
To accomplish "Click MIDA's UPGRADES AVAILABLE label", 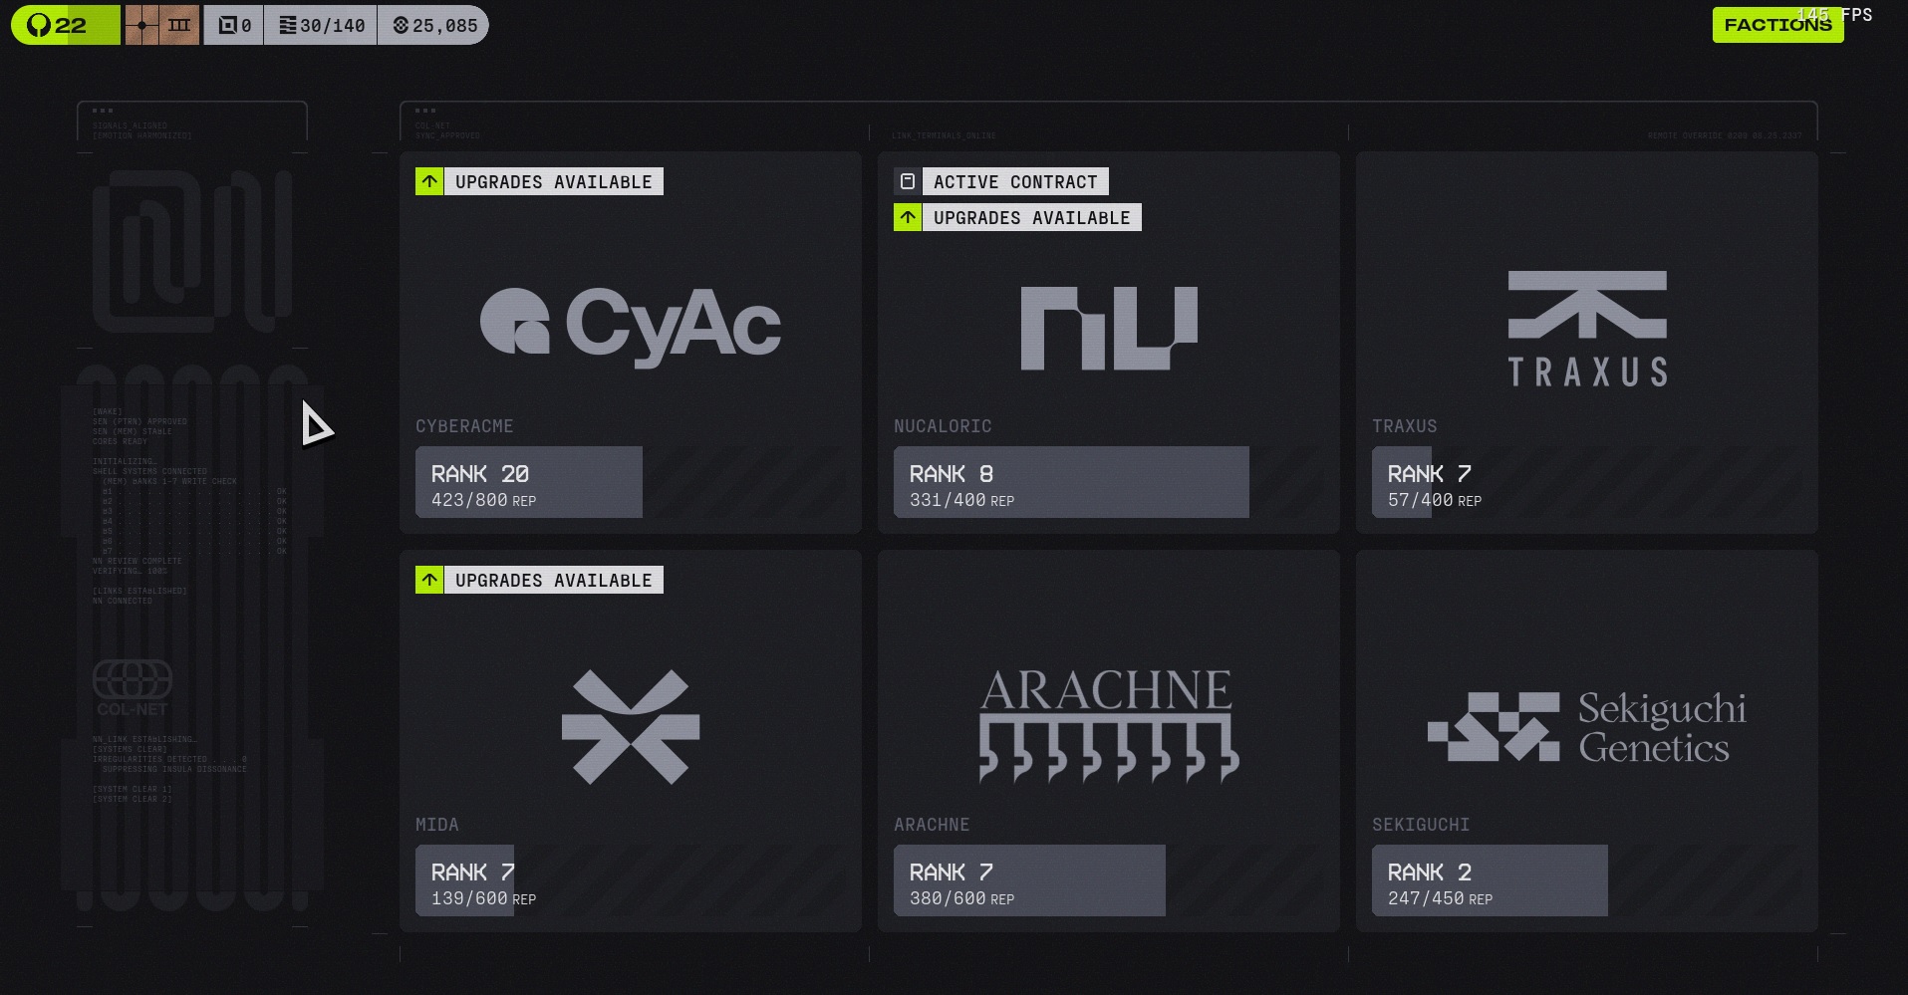I will (554, 580).
